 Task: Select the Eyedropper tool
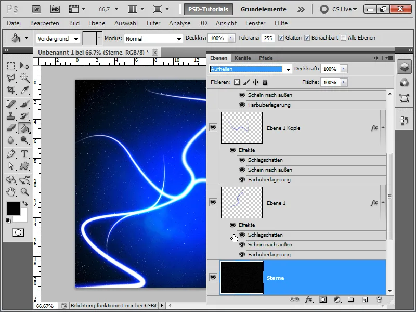point(24,89)
